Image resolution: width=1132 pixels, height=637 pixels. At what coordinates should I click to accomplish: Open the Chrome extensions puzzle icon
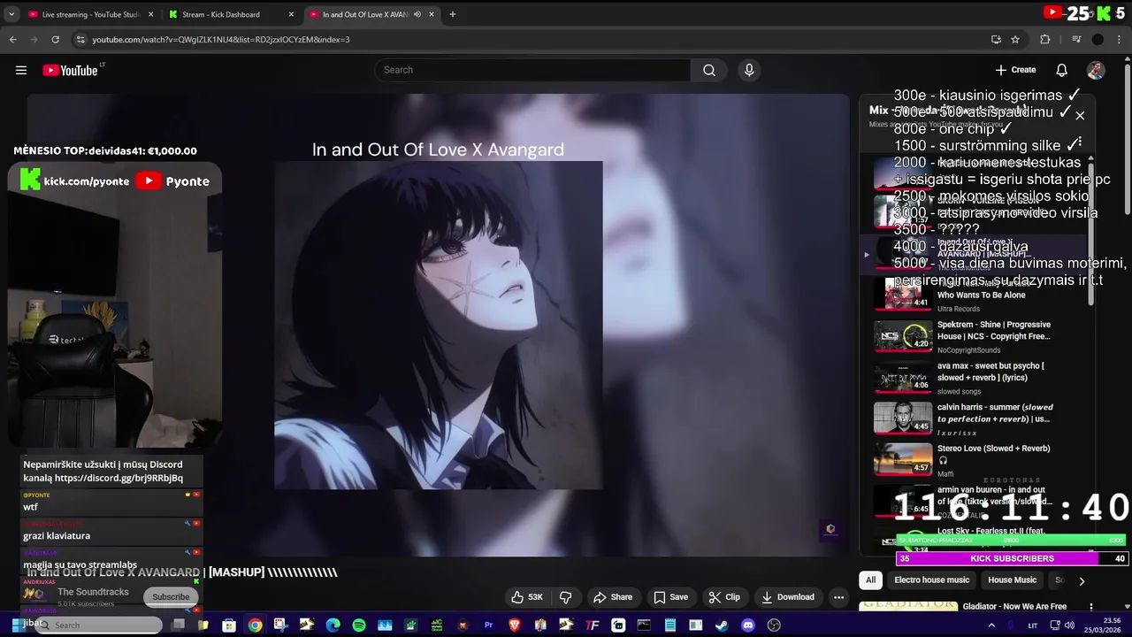1045,39
